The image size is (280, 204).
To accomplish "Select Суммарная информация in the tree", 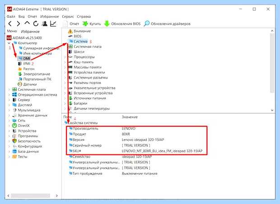I will 39,48.
